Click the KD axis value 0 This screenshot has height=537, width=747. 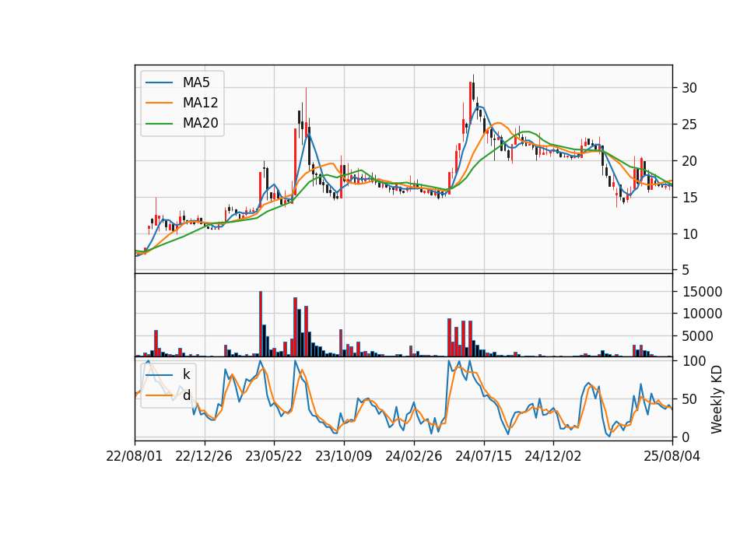click(x=686, y=437)
